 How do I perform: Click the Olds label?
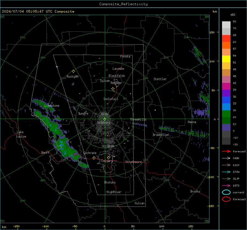pos(105,114)
